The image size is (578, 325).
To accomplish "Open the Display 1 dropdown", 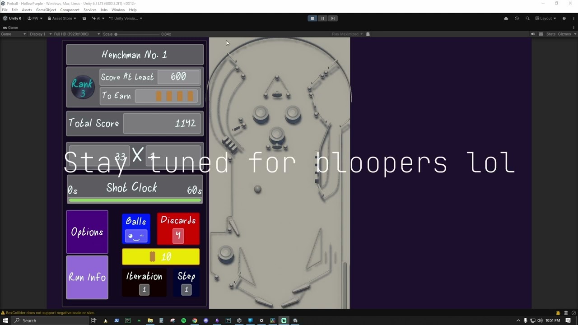I will 39,34.
